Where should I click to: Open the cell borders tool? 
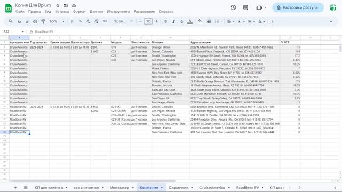tap(208, 21)
